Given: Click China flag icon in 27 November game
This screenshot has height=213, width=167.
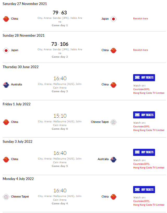Looking at the screenshot, I should point(6,19).
